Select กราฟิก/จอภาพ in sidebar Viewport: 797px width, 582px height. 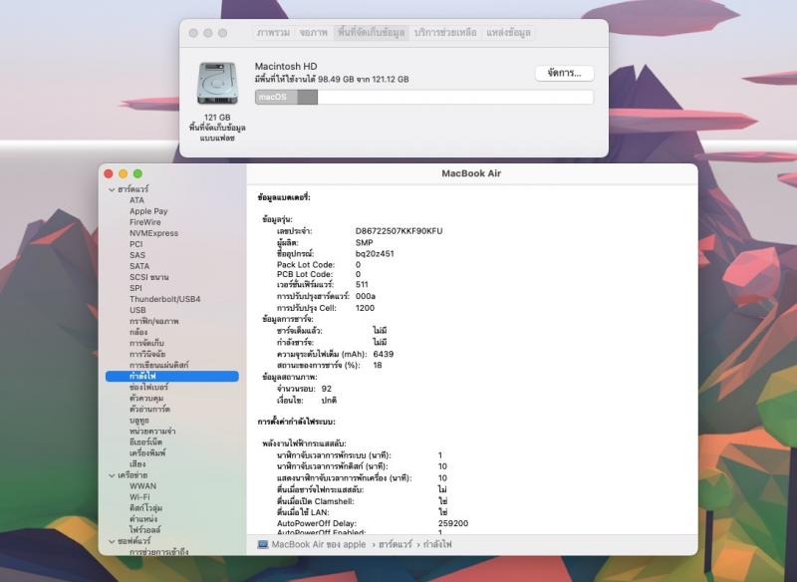(154, 321)
